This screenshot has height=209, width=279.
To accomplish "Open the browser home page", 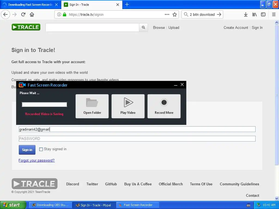I will pos(32,14).
